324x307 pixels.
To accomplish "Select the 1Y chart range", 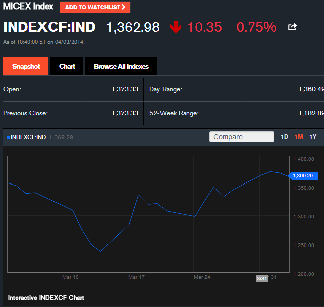I will [313, 137].
